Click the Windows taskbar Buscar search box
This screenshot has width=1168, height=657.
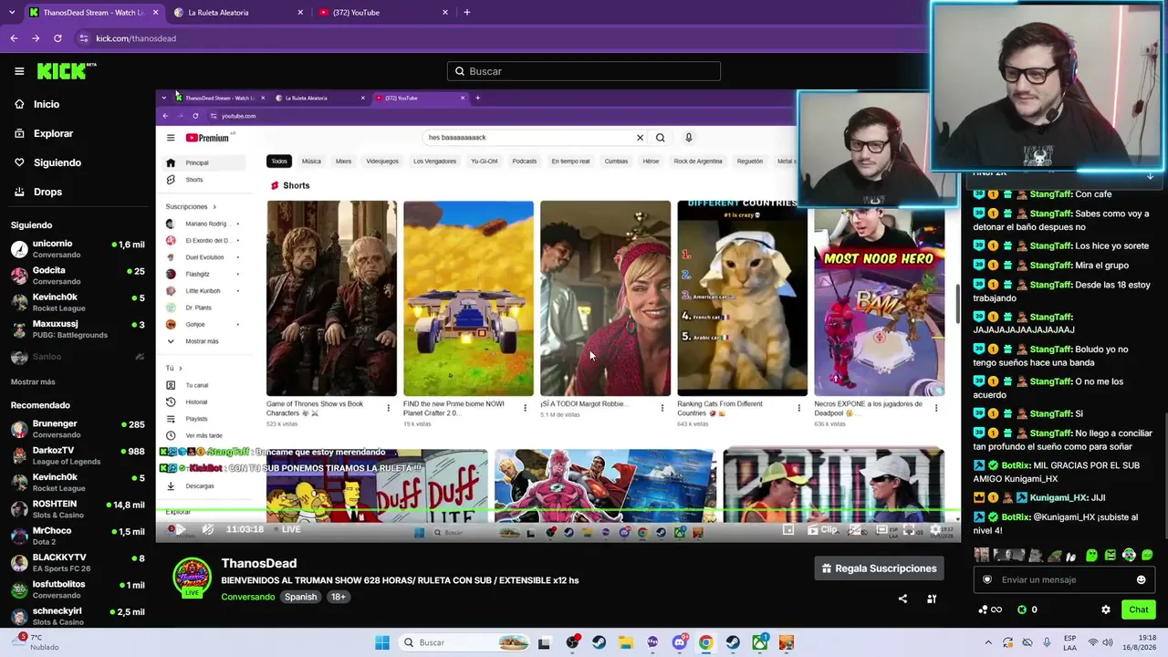(x=465, y=642)
